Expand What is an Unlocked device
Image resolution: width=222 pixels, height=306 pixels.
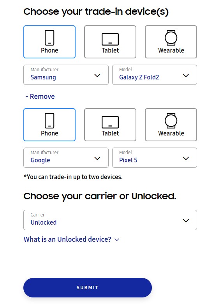pos(71,239)
